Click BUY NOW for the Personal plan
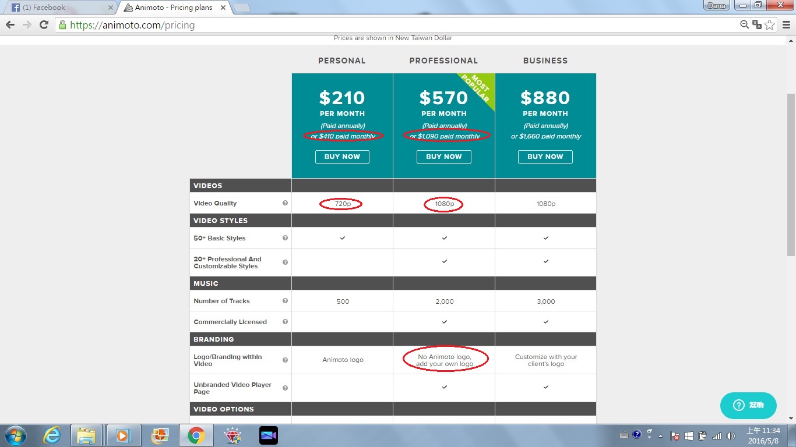The width and height of the screenshot is (796, 447). click(x=342, y=157)
